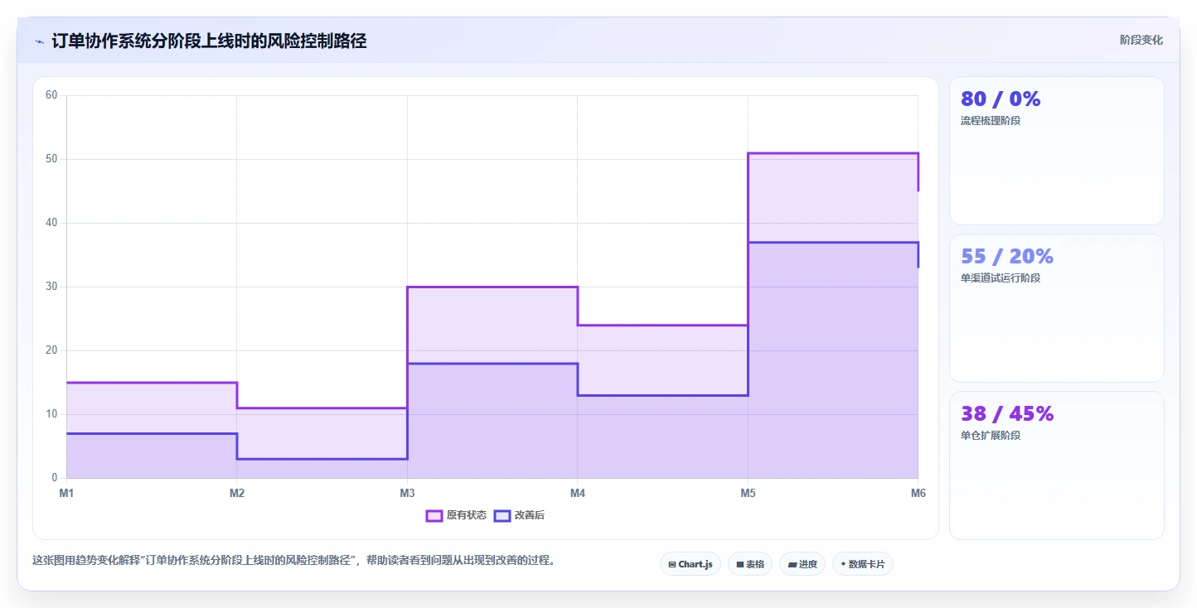Image resolution: width=1197 pixels, height=608 pixels.
Task: Click the 改善后 legend label
Action: coord(530,515)
